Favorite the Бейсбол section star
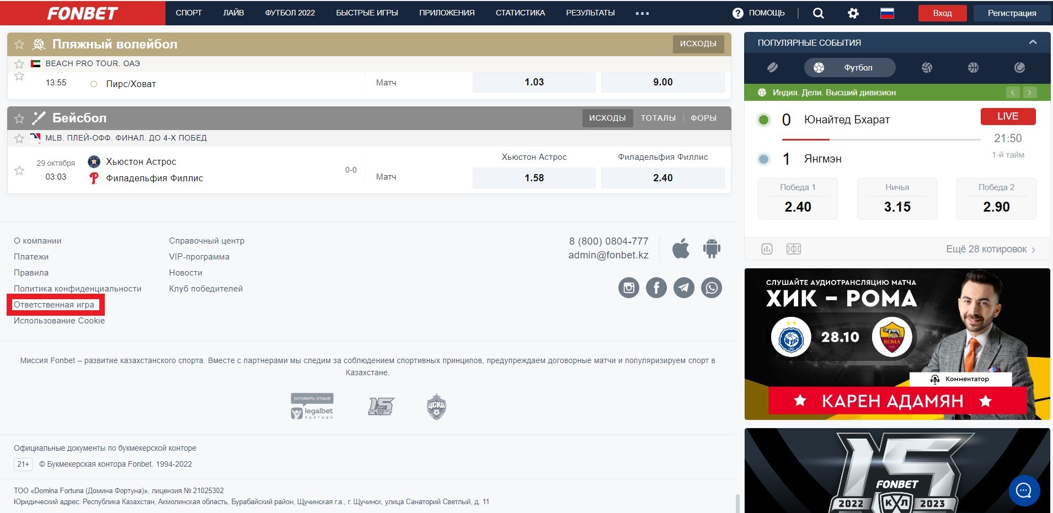The height and width of the screenshot is (513, 1053). pos(19,118)
